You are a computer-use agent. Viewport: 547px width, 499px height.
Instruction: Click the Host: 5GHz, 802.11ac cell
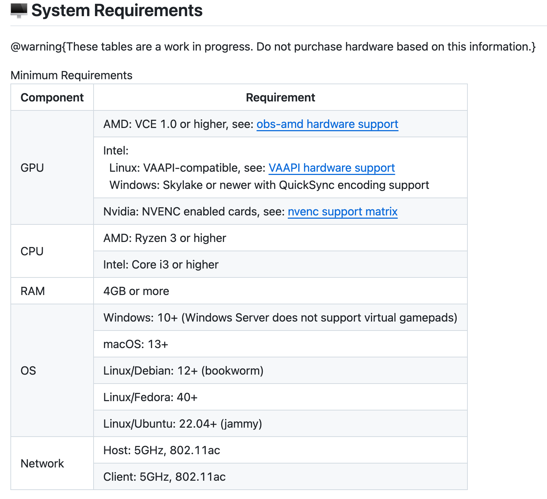pyautogui.click(x=280, y=450)
